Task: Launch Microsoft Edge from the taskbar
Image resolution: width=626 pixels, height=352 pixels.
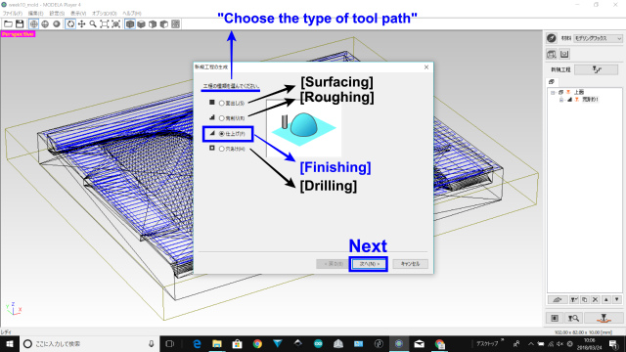Action: [197, 343]
